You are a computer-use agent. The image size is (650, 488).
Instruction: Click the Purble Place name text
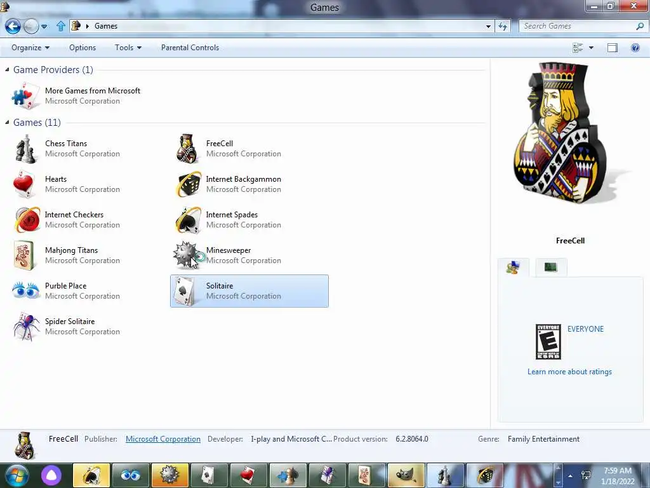tap(65, 286)
